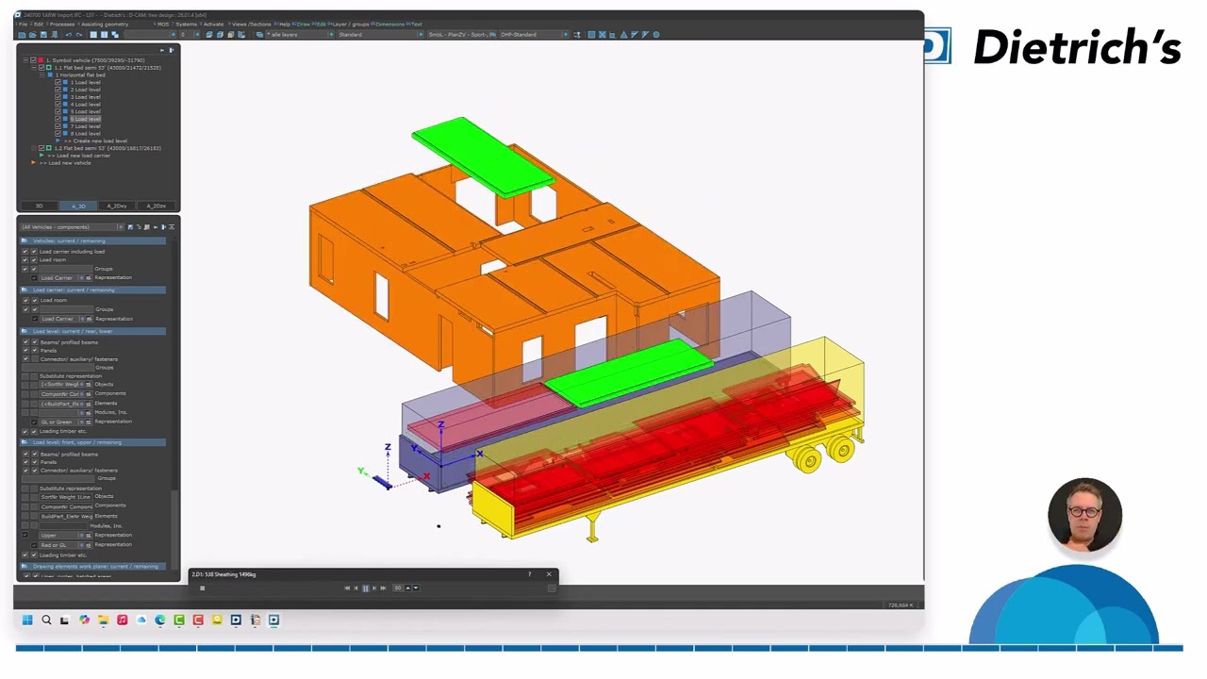1207x679 pixels.
Task: Click '>> Load new vehicle'
Action: click(65, 163)
